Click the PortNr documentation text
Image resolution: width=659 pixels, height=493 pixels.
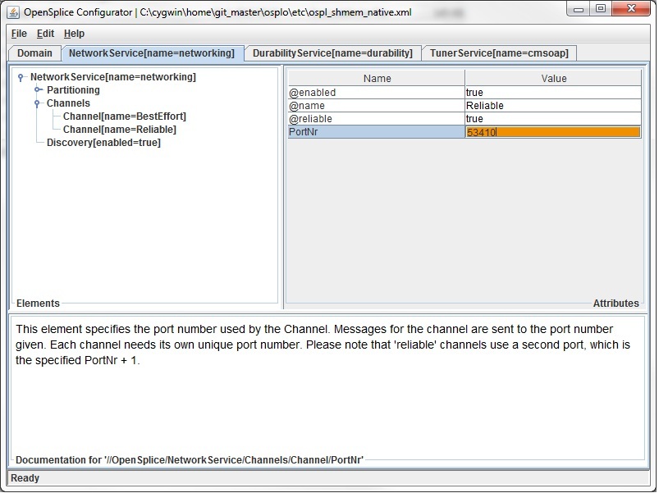pyautogui.click(x=323, y=345)
